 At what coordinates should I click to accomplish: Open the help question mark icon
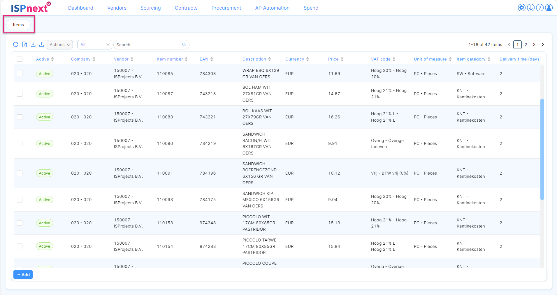(540, 8)
